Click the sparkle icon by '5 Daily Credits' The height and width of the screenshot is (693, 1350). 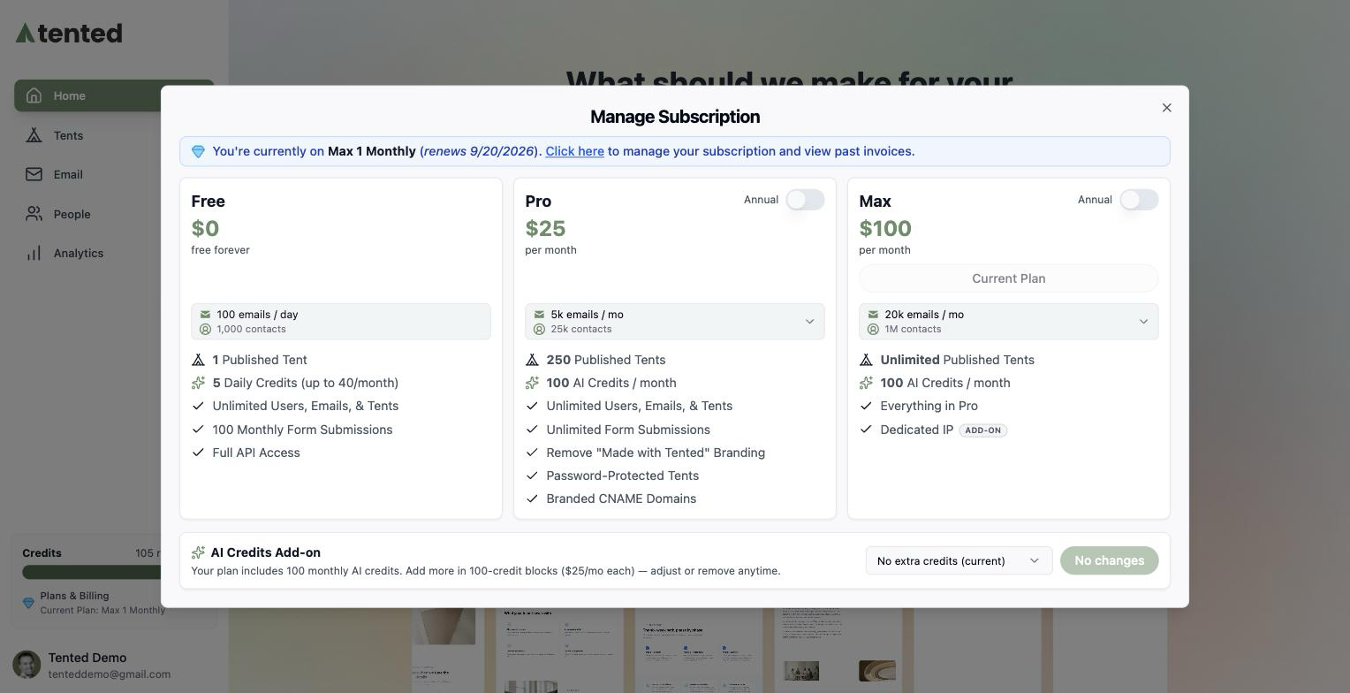[198, 383]
